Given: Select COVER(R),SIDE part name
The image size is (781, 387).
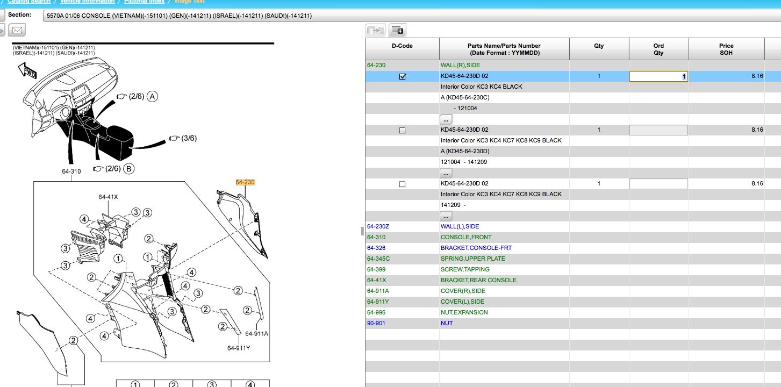Looking at the screenshot, I should (x=462, y=291).
